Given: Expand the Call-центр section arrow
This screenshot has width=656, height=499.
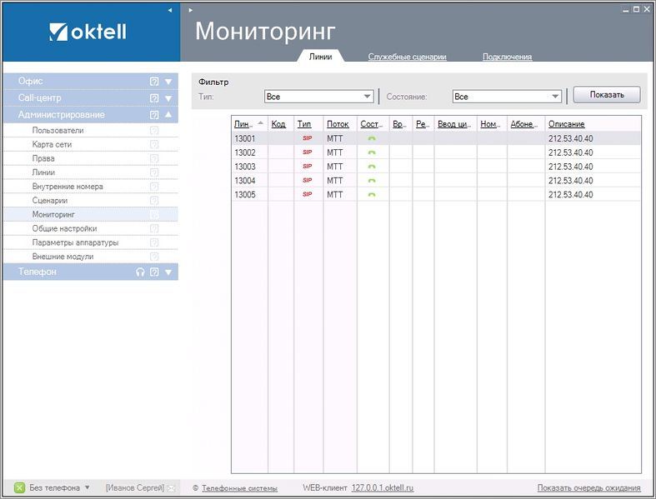Looking at the screenshot, I should click(168, 98).
